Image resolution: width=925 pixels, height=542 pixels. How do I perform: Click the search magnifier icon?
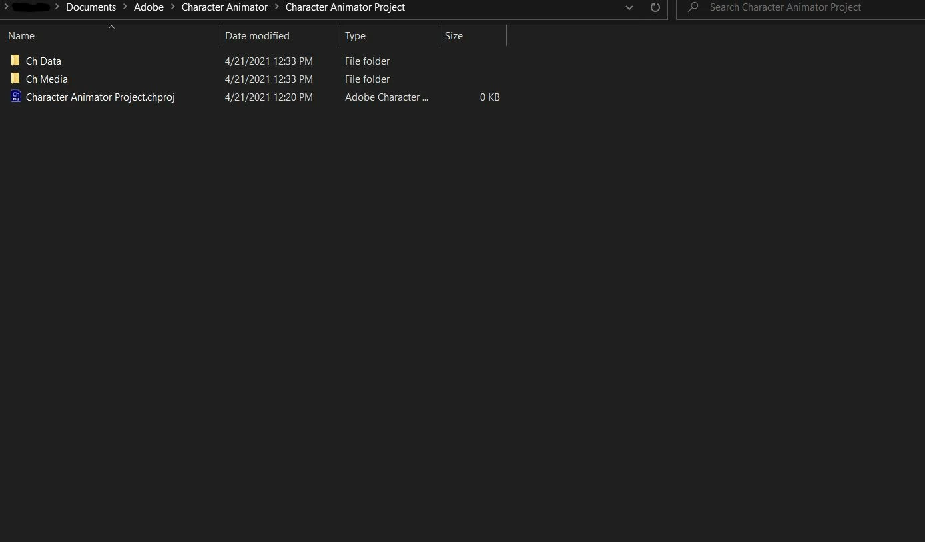pos(693,7)
